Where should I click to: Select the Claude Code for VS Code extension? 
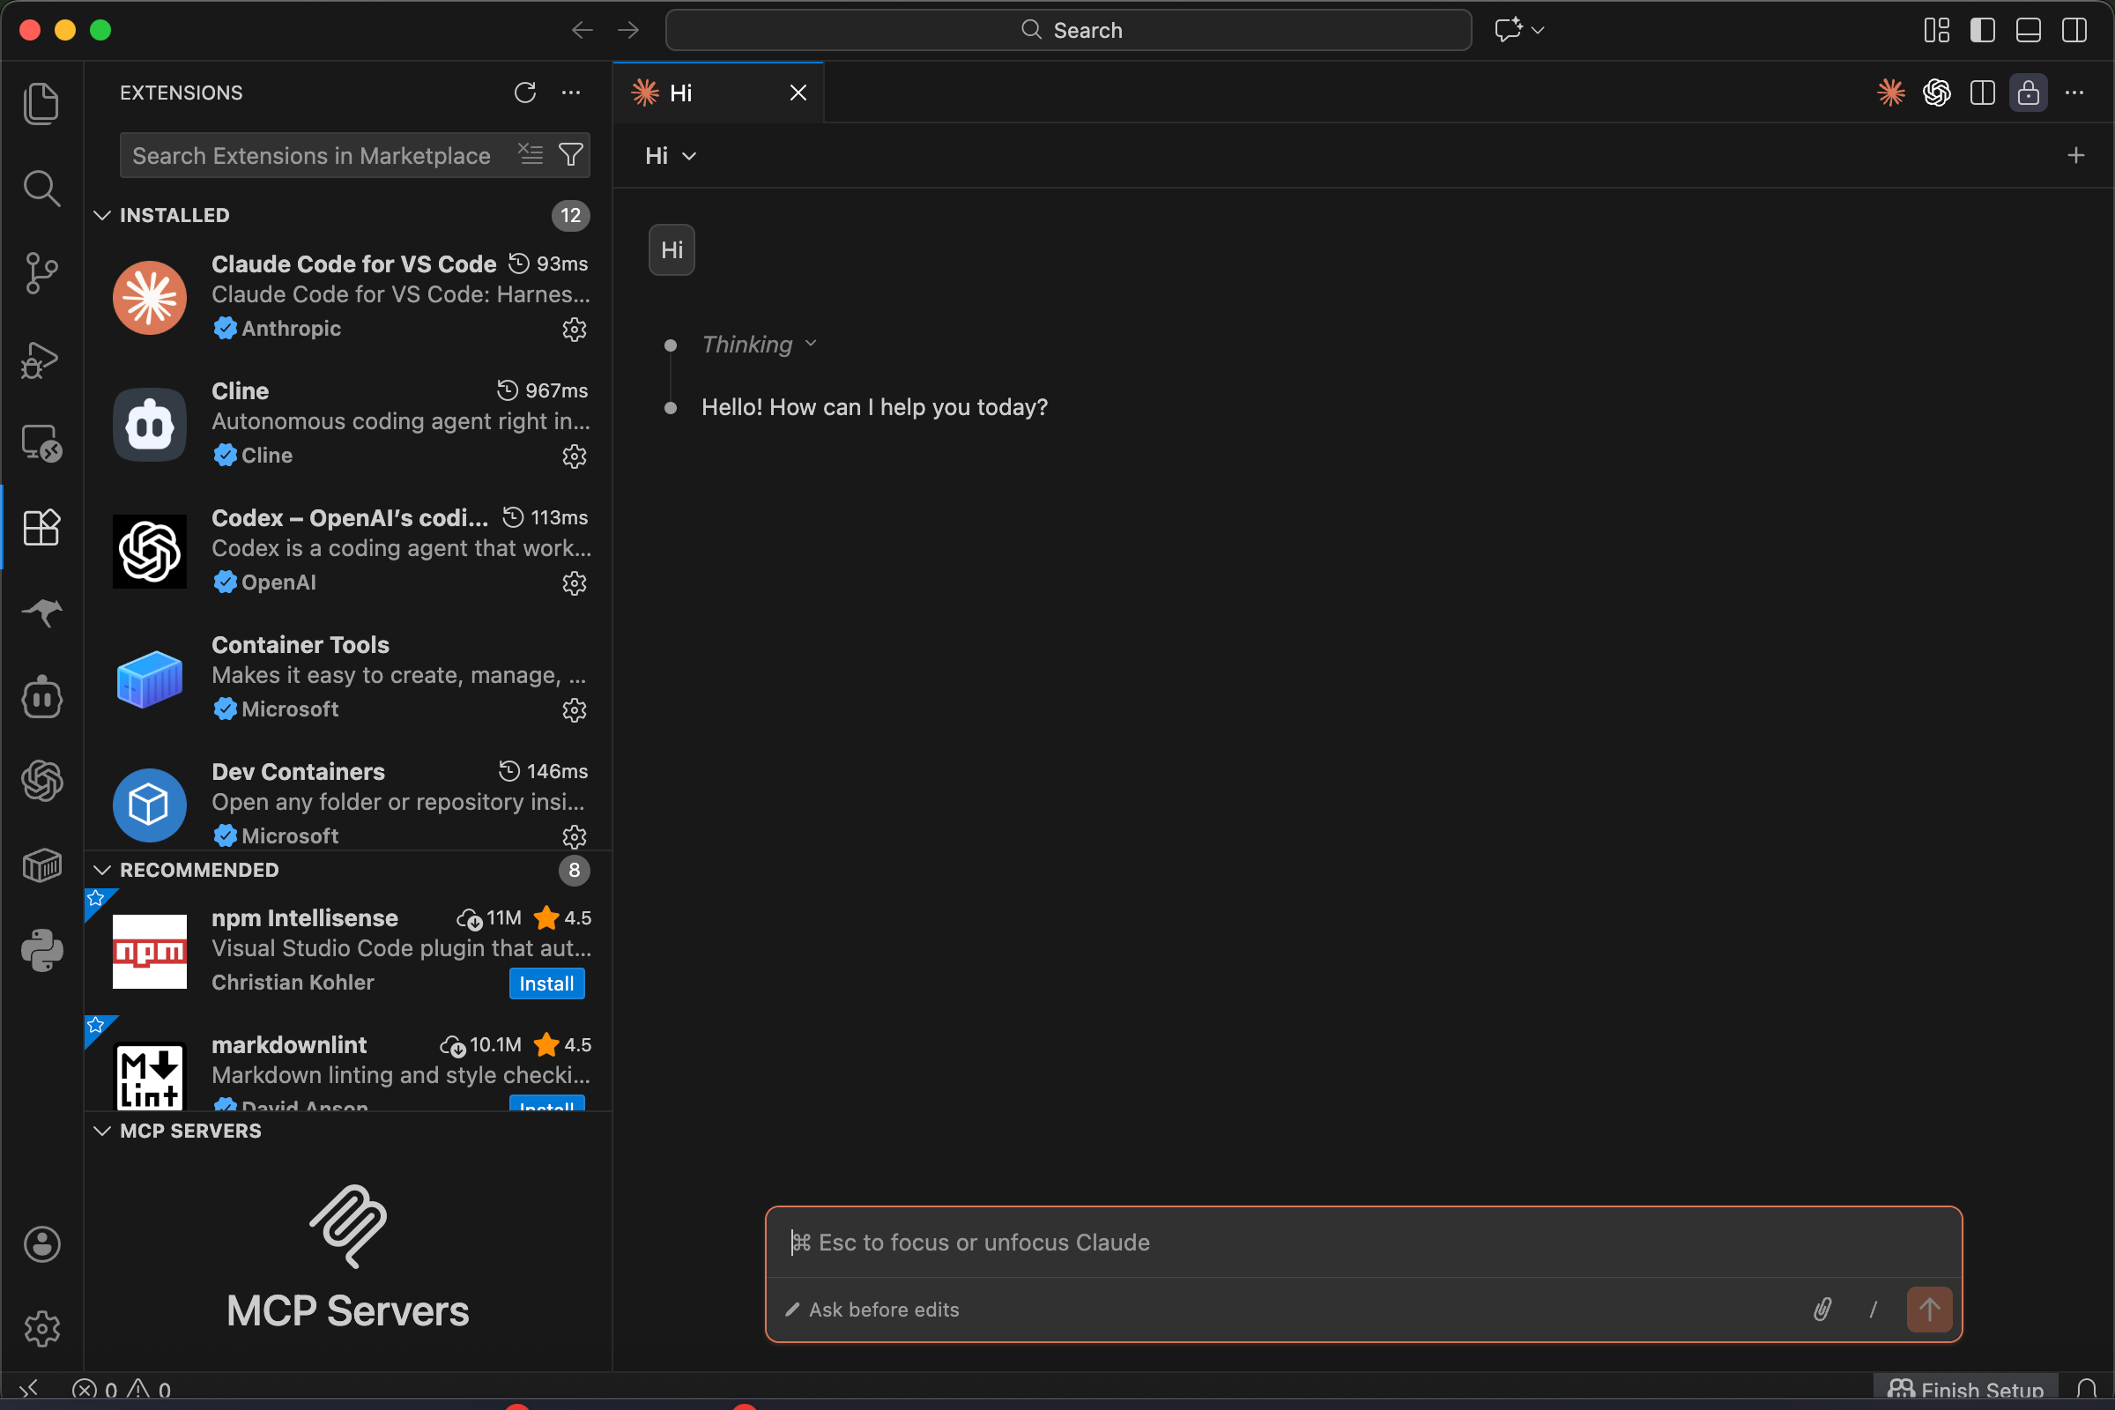pos(348,296)
